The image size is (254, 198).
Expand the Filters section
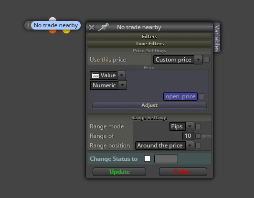point(149,36)
